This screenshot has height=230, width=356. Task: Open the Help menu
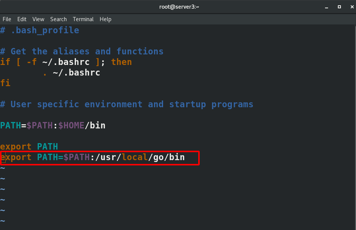[x=105, y=19]
